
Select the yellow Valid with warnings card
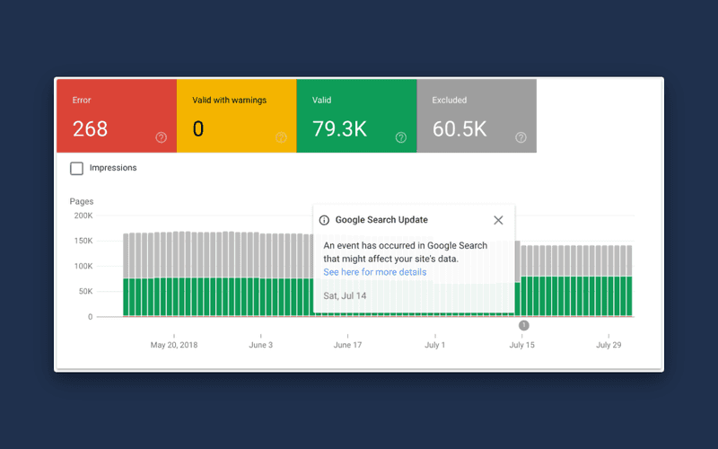pos(237,116)
